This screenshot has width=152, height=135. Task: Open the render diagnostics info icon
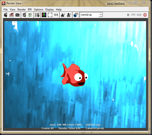76,15
